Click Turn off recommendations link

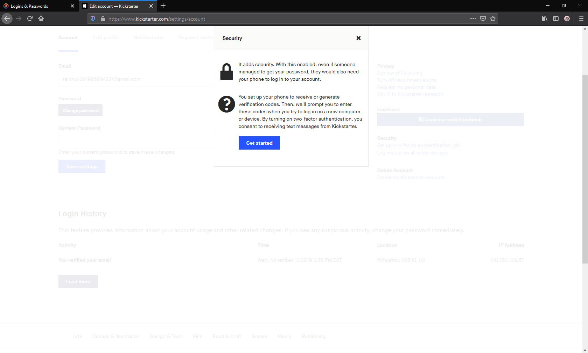click(407, 80)
